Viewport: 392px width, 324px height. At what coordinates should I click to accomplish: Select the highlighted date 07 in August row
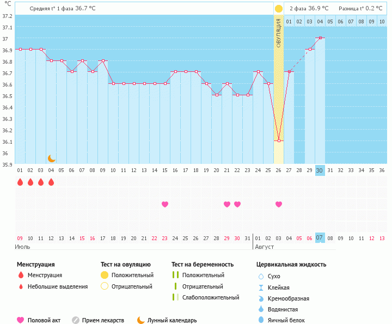coord(320,238)
